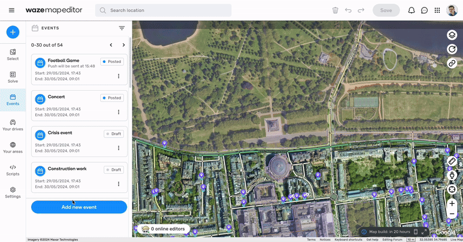Open the Select tool in sidebar
The width and height of the screenshot is (463, 242).
click(x=13, y=55)
